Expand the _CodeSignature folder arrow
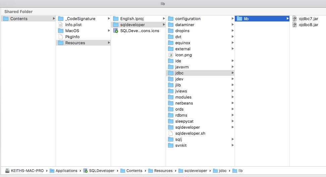Screen dimensions: 326x177 tap(109, 18)
